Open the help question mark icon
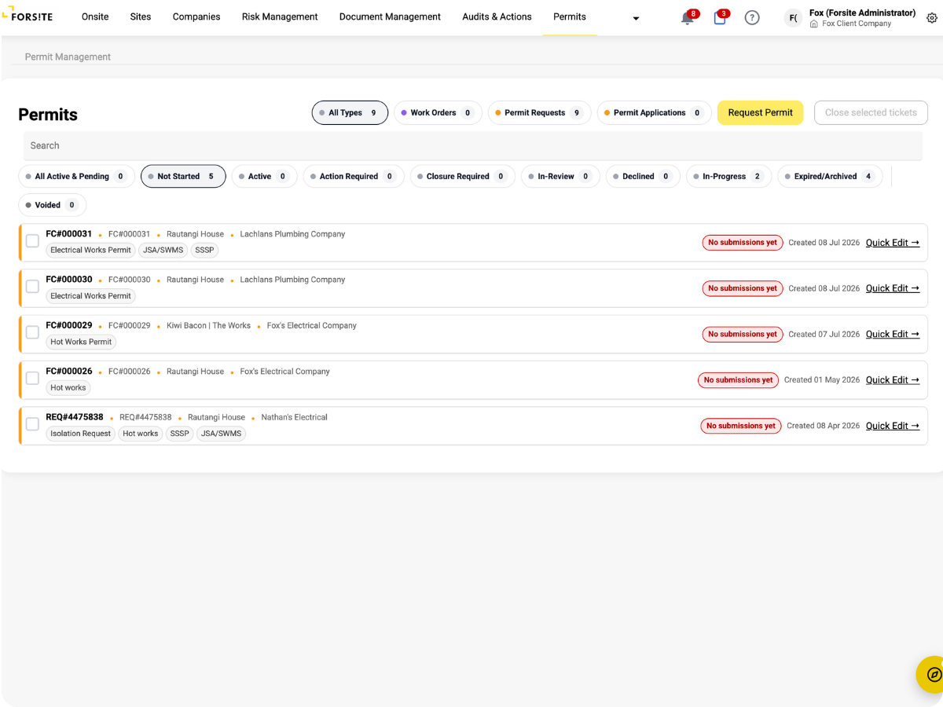Viewport: 943px width, 707px height. 752,18
